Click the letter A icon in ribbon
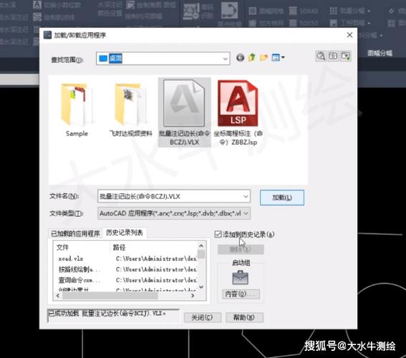The height and width of the screenshot is (358, 406). coord(37,5)
